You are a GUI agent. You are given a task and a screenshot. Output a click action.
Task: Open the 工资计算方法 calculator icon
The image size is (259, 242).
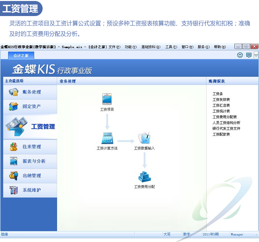(107, 138)
